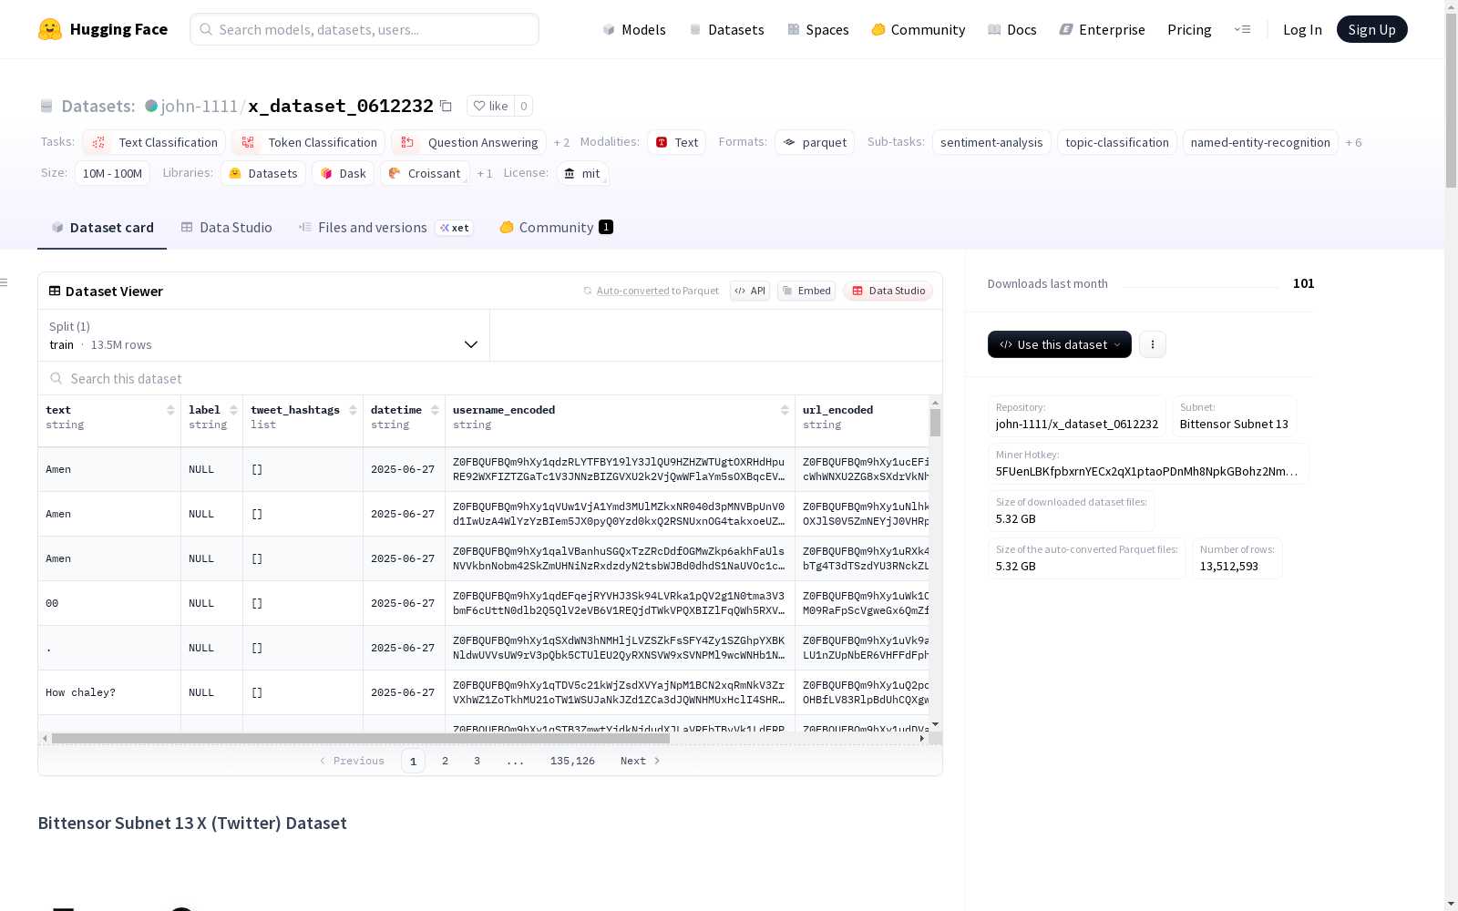
Task: Select the Question Answering task tag
Action: [468, 142]
